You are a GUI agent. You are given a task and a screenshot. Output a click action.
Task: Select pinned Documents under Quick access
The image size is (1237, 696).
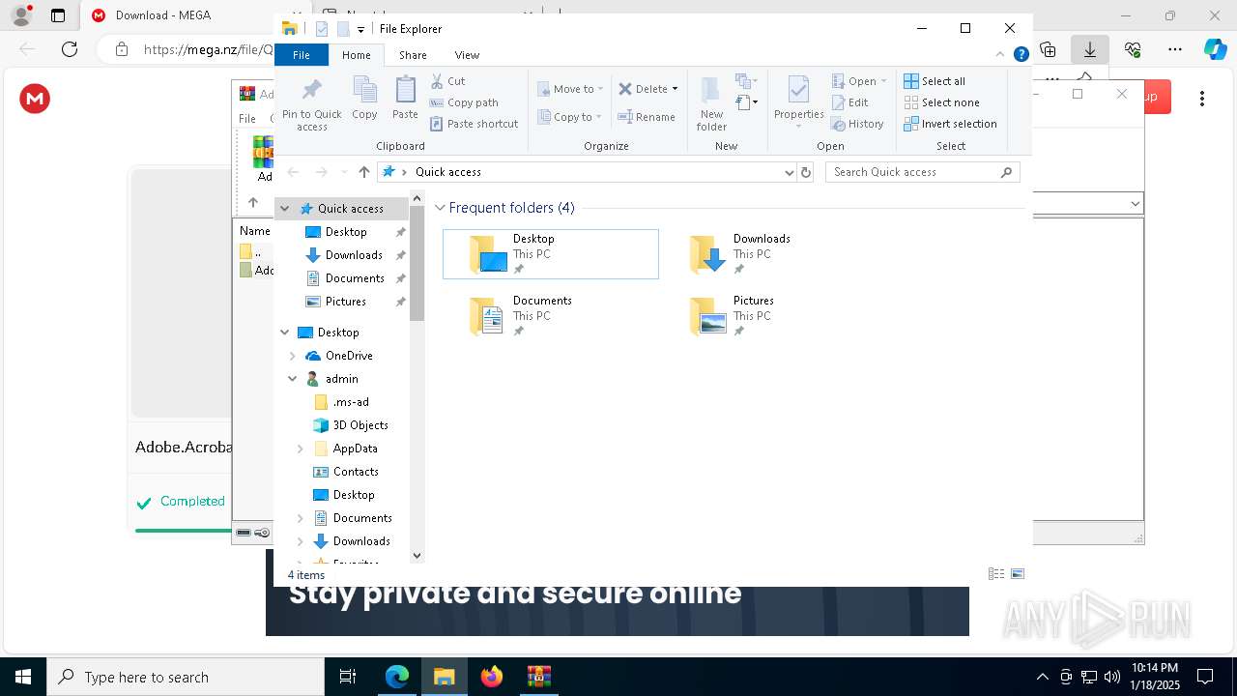(x=355, y=278)
